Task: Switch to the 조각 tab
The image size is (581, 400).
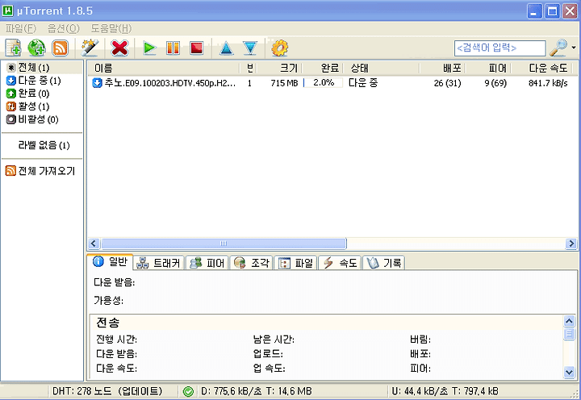Action: point(252,263)
